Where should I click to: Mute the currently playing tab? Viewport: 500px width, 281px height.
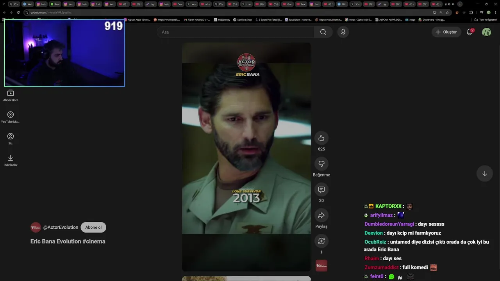tap(448, 4)
